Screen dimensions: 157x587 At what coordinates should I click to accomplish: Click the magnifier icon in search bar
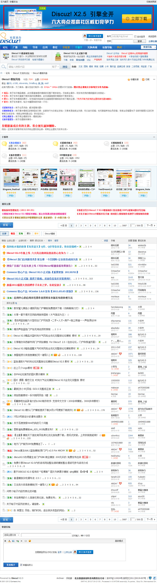[x=4, y=67]
